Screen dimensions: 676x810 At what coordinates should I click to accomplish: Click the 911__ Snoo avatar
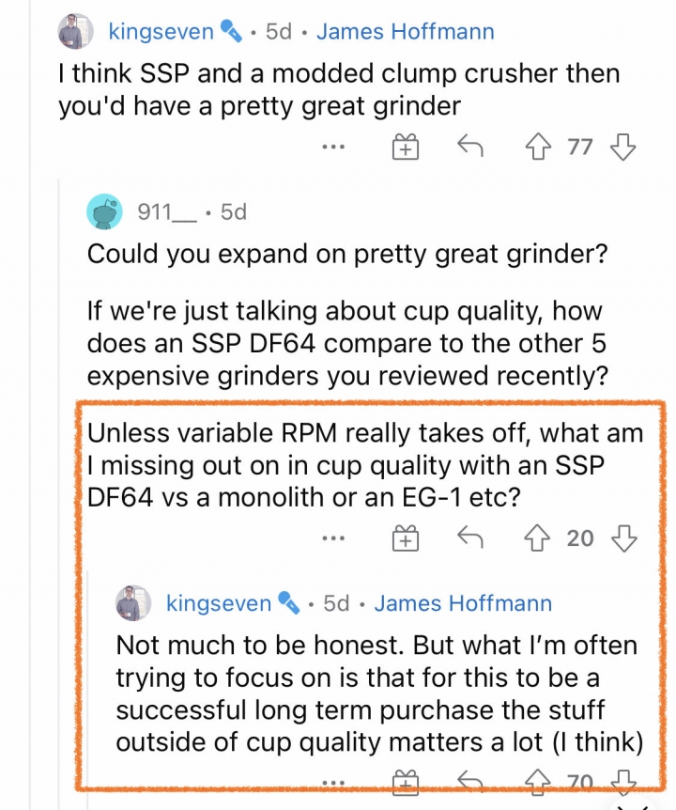(x=104, y=211)
